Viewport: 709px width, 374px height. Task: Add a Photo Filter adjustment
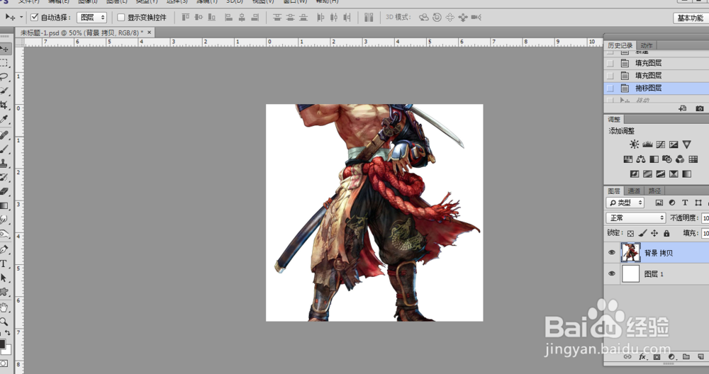[667, 159]
